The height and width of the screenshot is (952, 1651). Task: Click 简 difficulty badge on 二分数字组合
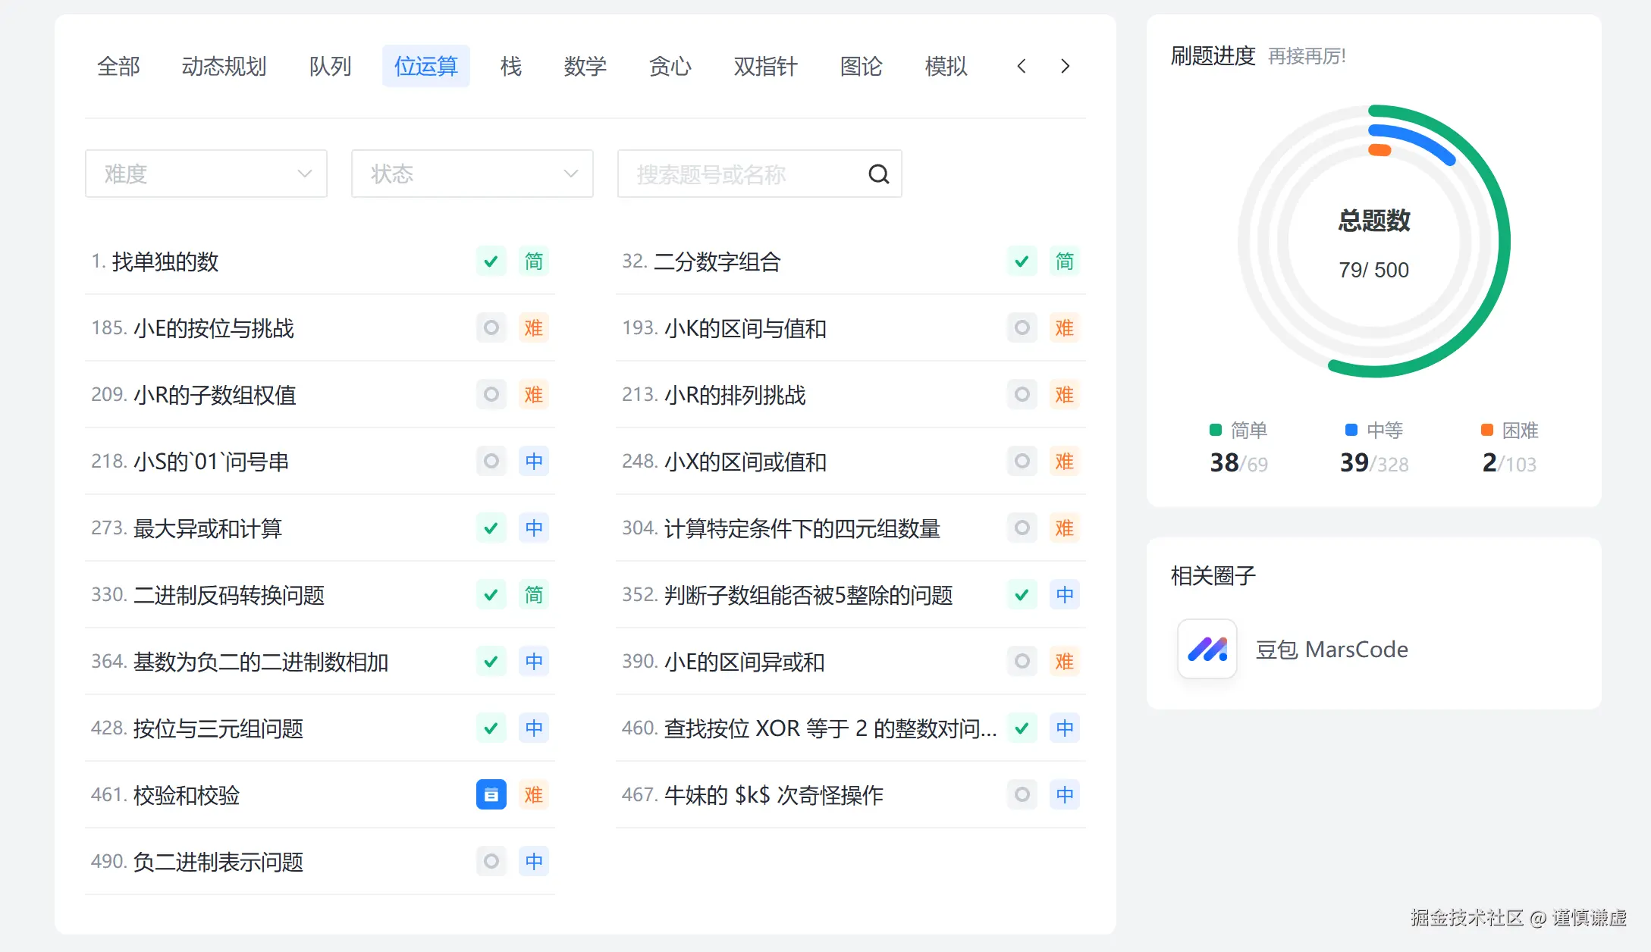[x=1064, y=261]
